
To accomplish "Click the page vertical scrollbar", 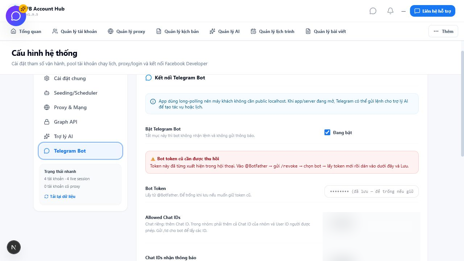I will 462,103.
